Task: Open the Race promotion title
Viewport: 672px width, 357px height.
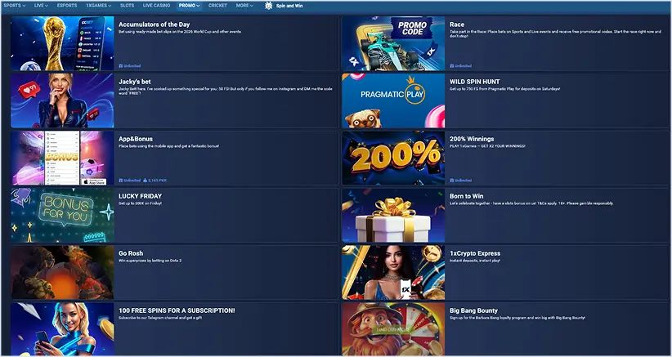Action: click(457, 25)
